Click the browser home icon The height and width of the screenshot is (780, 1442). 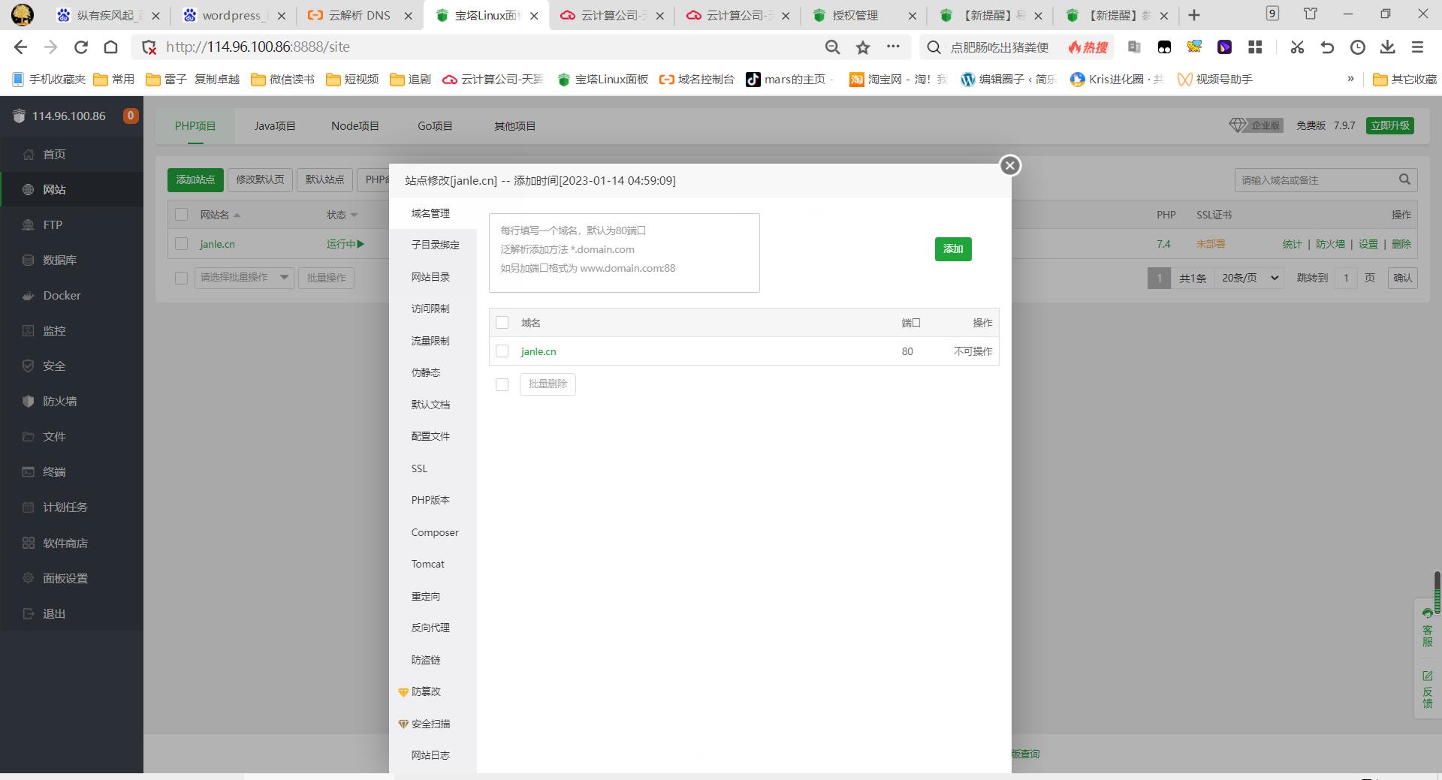[110, 47]
